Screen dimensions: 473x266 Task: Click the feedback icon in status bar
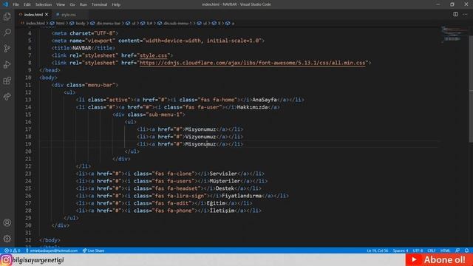click(457, 250)
